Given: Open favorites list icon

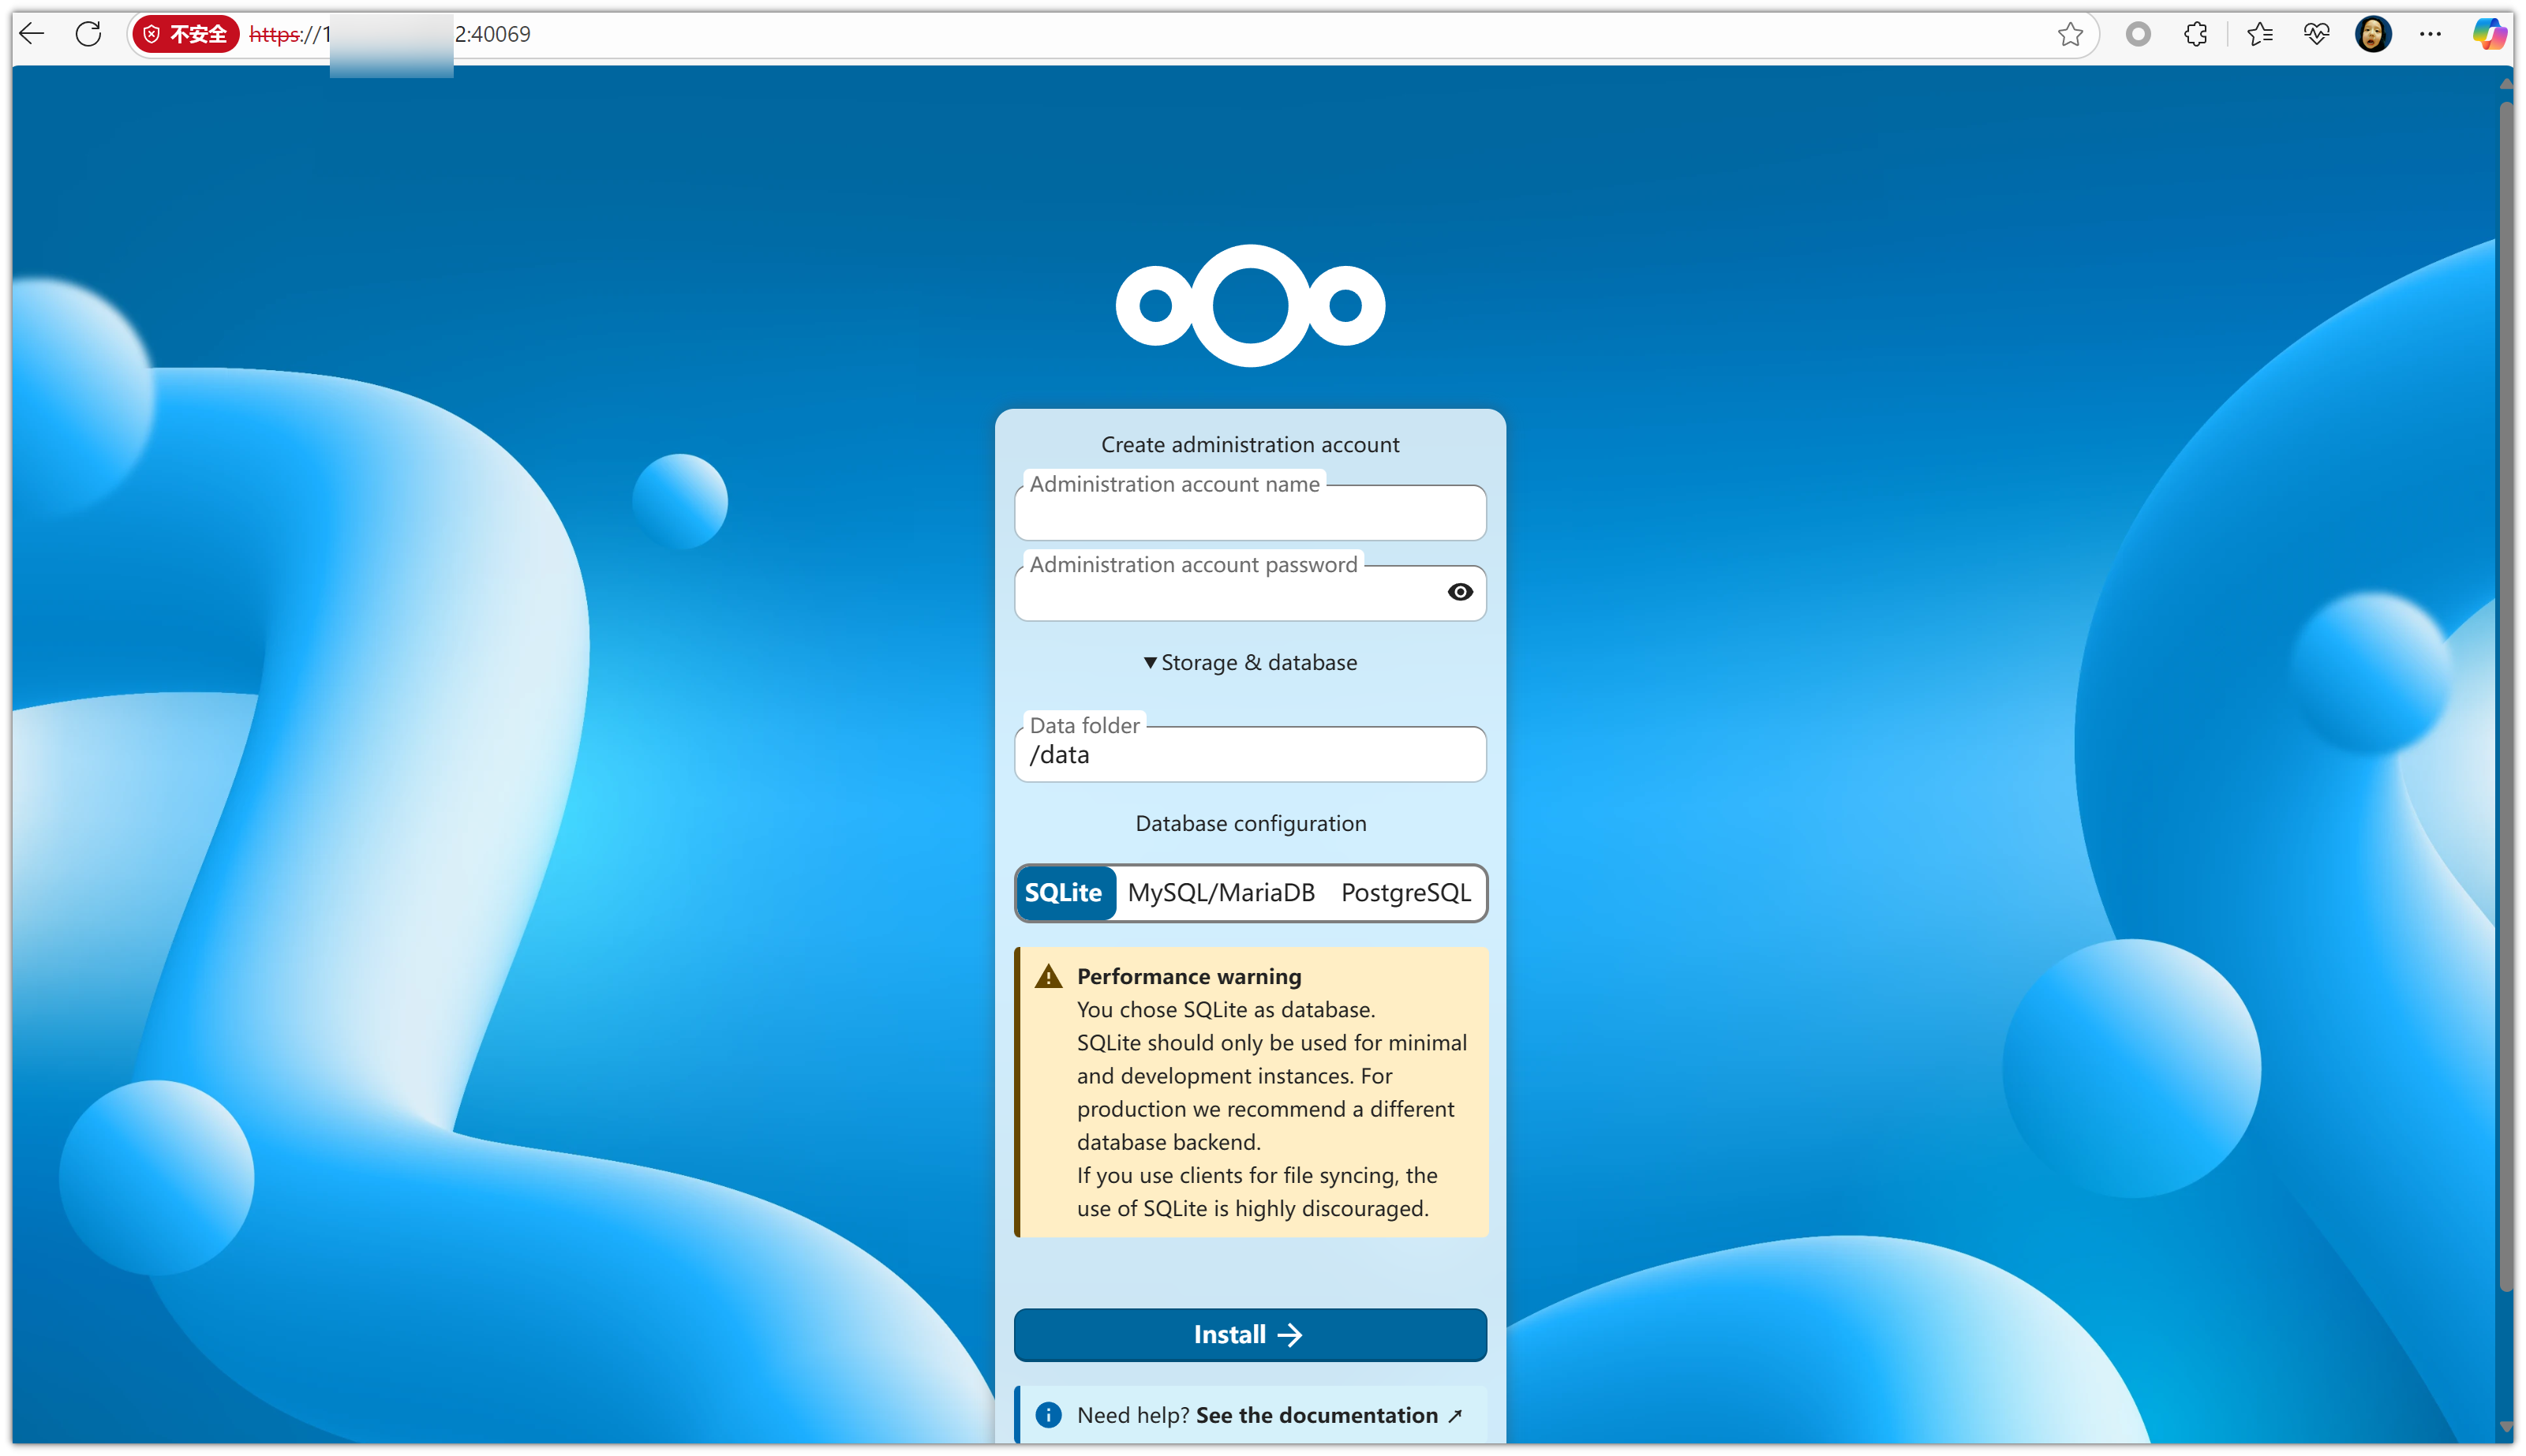Looking at the screenshot, I should click(2259, 34).
